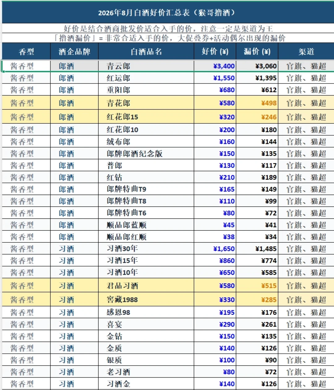This screenshot has width=334, height=390.
Task: Select the '好价 (¥)' column header
Action: pos(215,51)
